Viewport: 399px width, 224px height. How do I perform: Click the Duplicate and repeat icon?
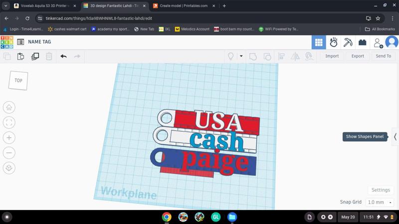click(x=35, y=56)
